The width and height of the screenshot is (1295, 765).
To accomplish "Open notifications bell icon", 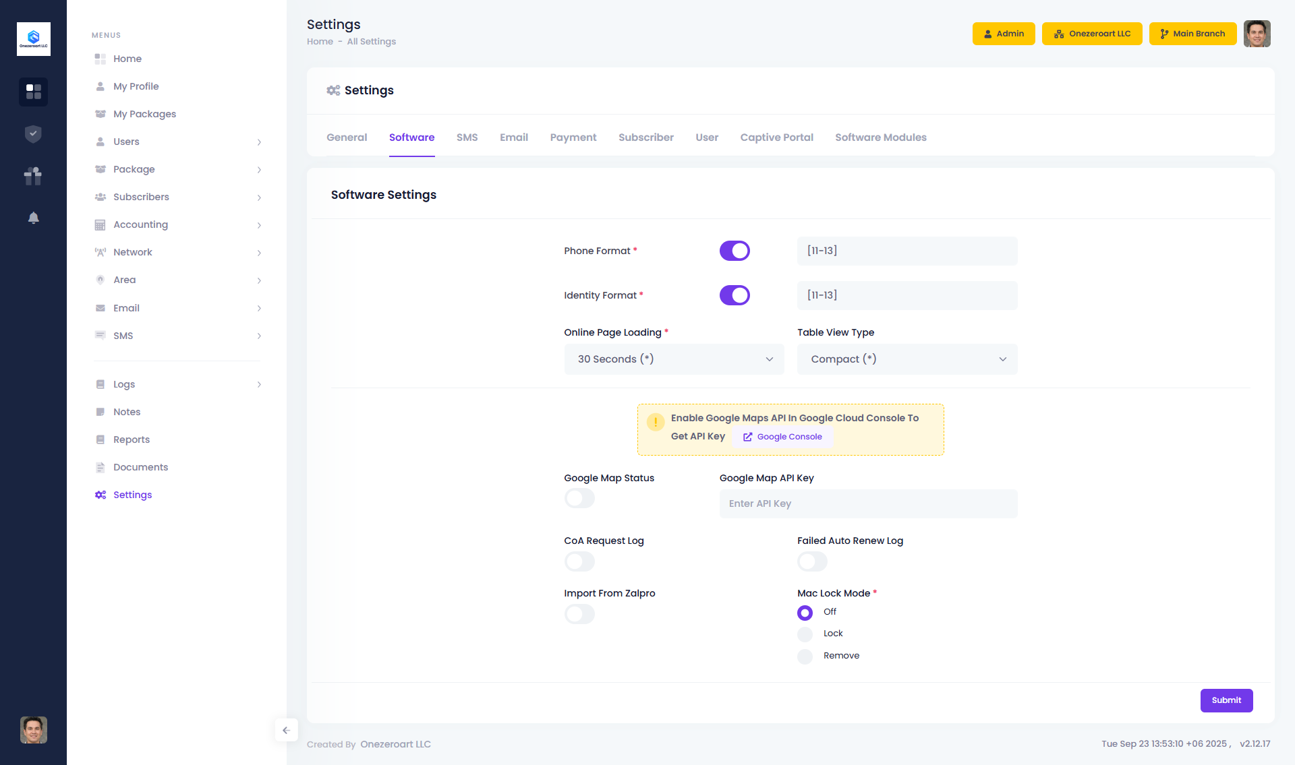I will pos(33,218).
